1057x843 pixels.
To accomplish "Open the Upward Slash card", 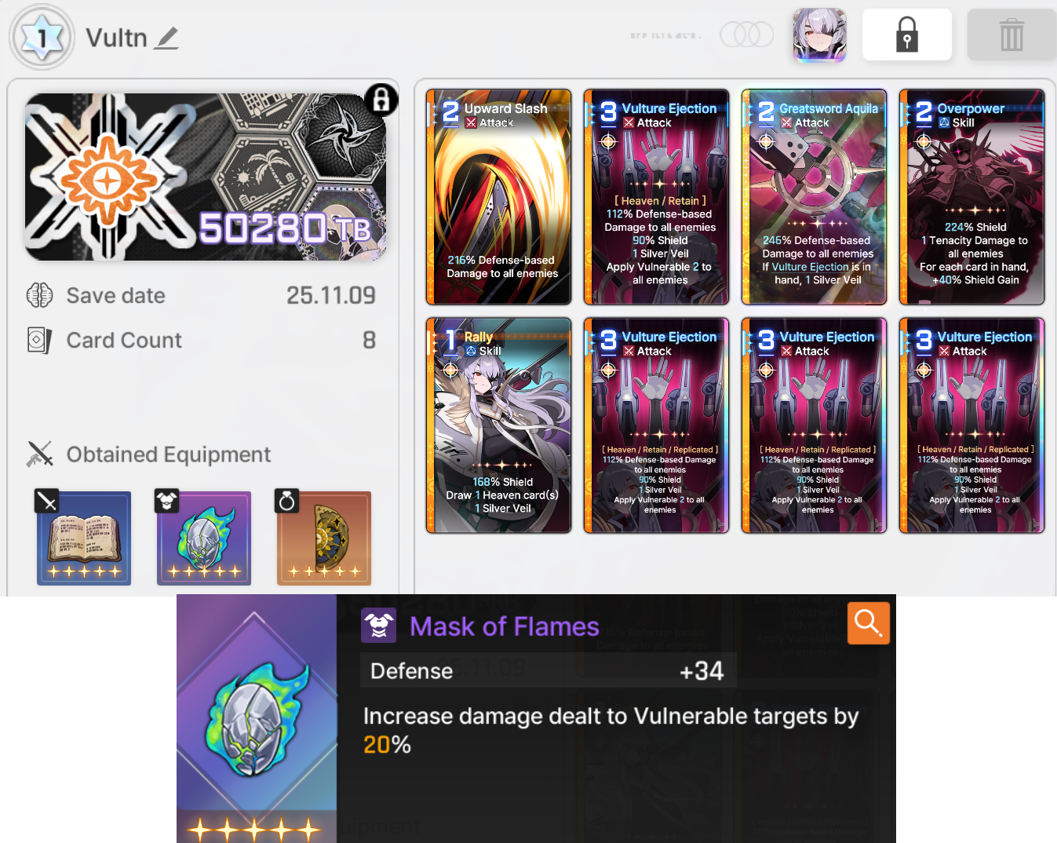I will tap(499, 197).
